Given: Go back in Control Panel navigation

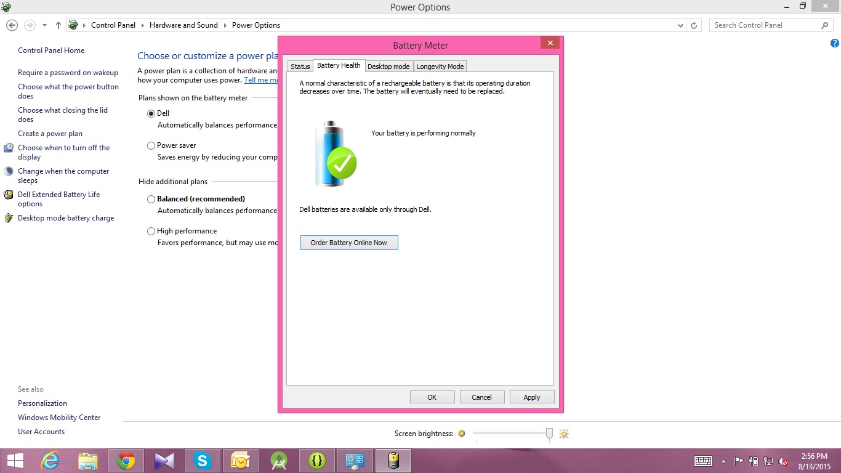Looking at the screenshot, I should 12,25.
